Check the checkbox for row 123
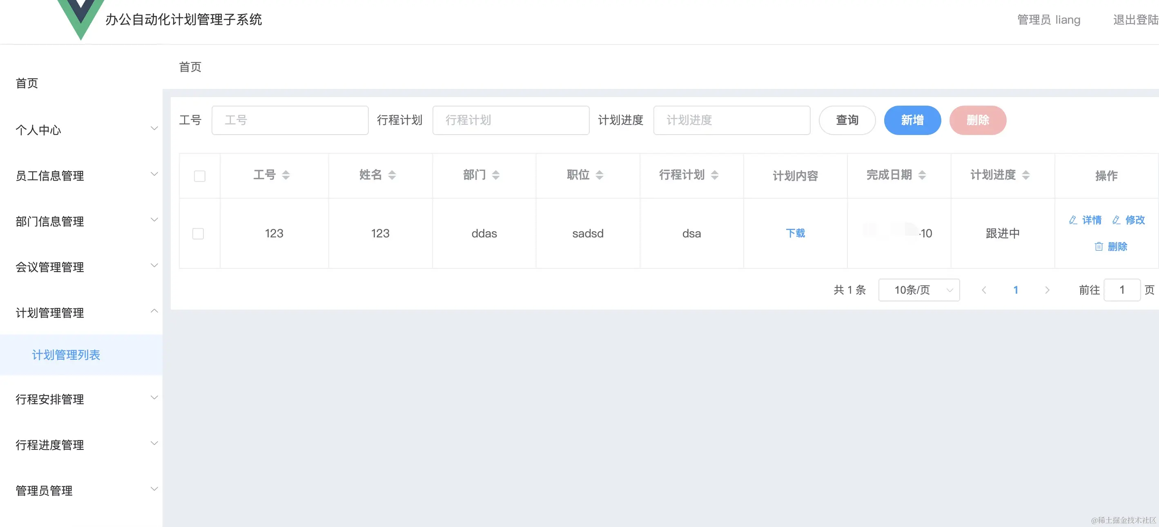 [198, 234]
